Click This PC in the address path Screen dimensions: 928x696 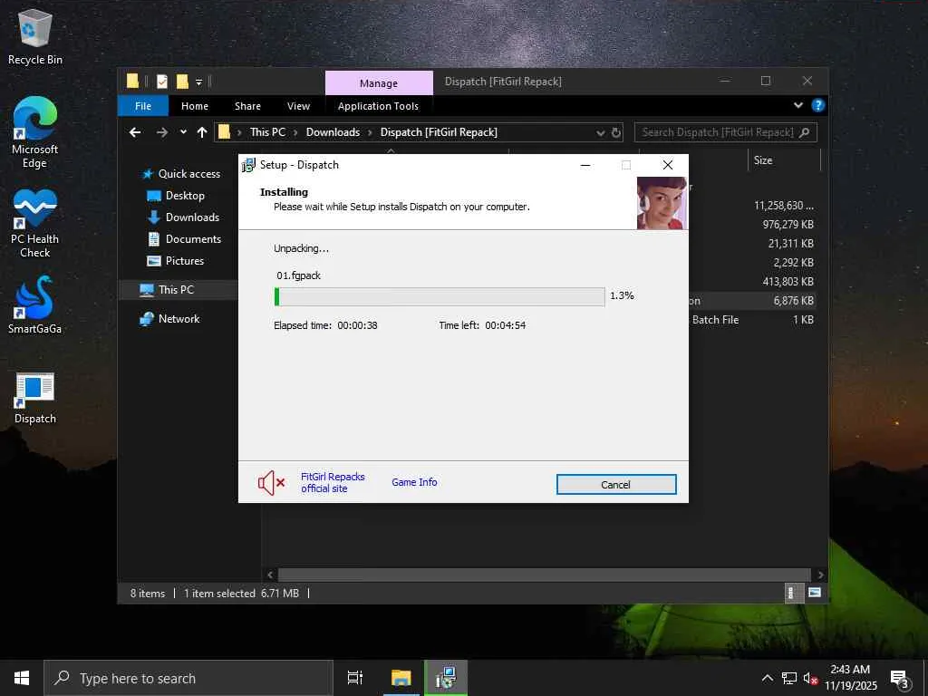tap(267, 132)
